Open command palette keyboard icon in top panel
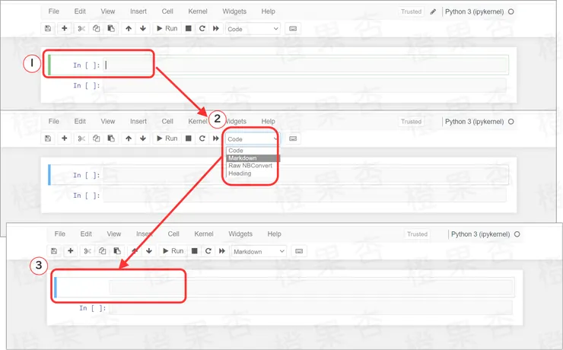This screenshot has width=563, height=350. 293,29
